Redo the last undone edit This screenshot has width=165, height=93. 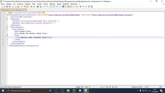coord(34,6)
